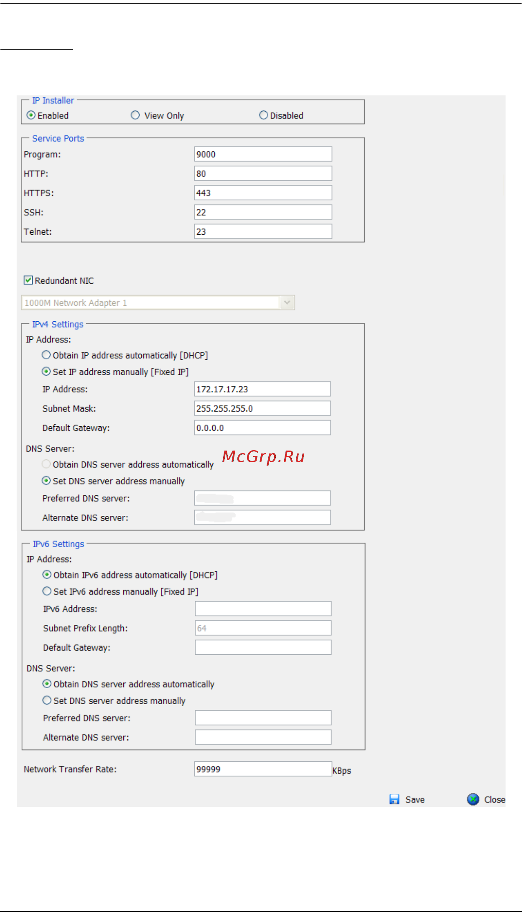Click the IPv4 Preferred DNS server field

(x=262, y=498)
